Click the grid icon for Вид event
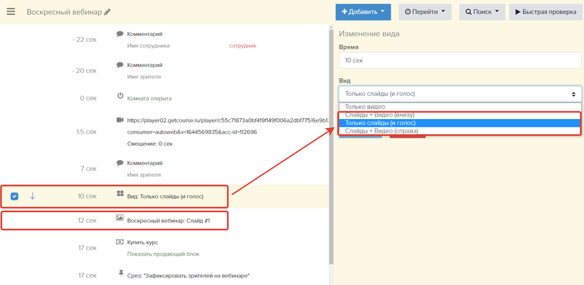Viewport: 584px width, 285px height. pyautogui.click(x=120, y=195)
